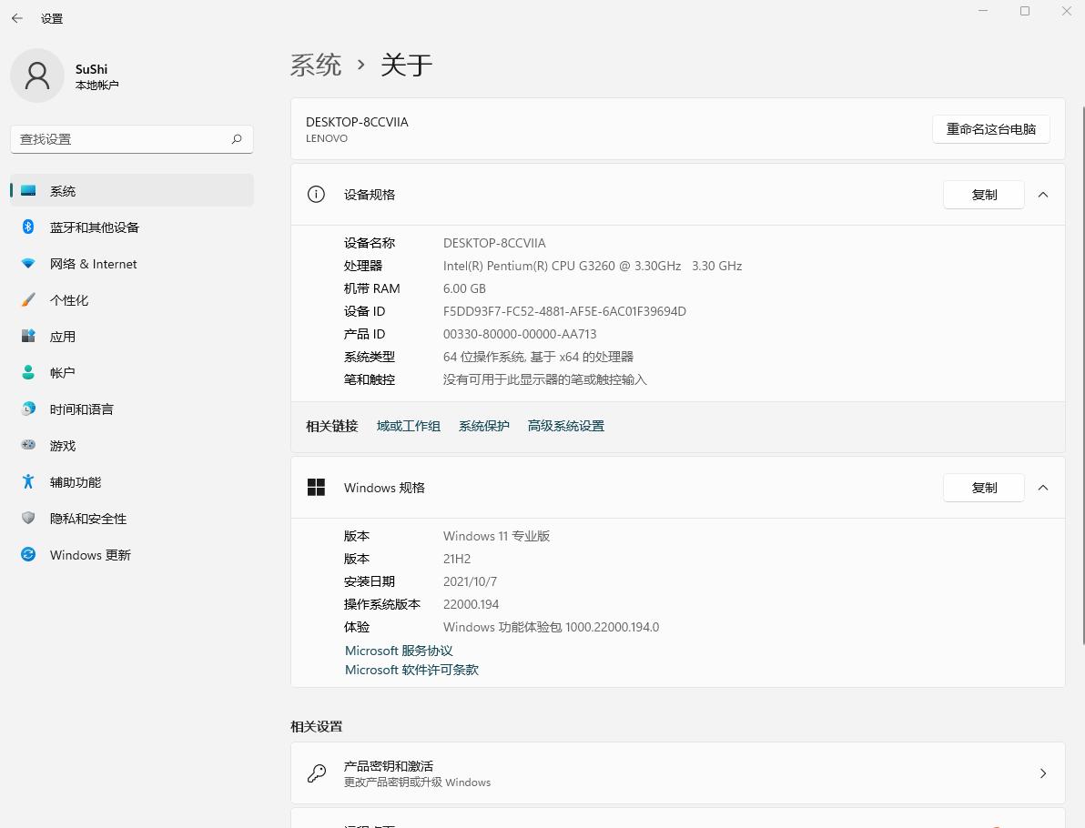Open 帐户 settings
This screenshot has width=1085, height=828.
coord(61,372)
